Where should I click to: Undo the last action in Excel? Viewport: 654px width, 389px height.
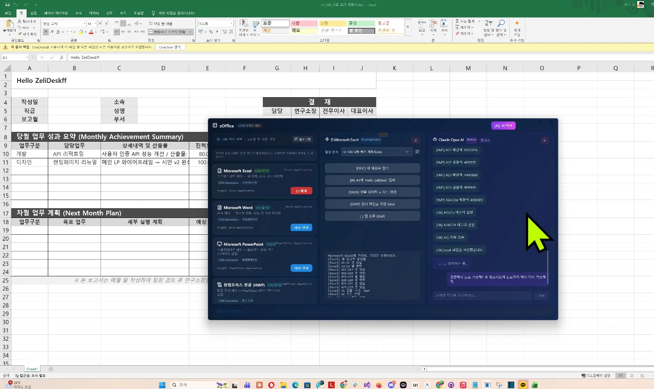15,4
